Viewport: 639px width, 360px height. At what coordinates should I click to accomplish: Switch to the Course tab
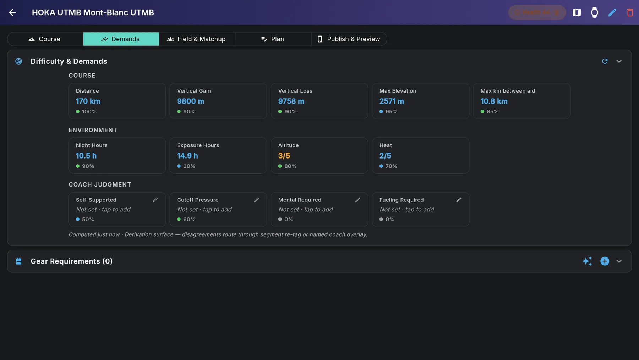coord(45,39)
